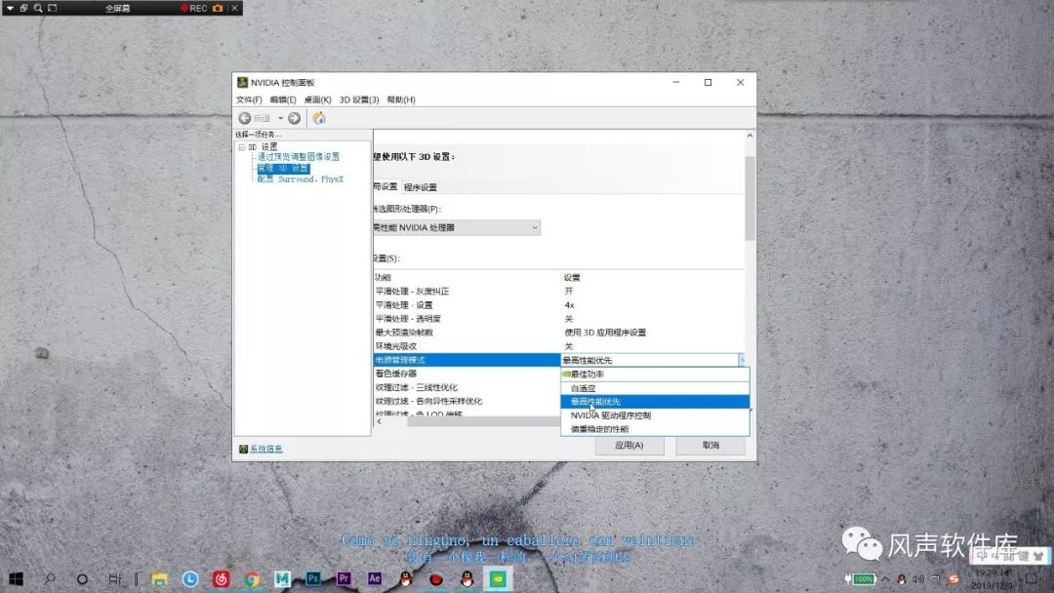Viewport: 1054px width, 593px height.
Task: Click the home icon in NVIDIA toolbar
Action: tap(318, 118)
